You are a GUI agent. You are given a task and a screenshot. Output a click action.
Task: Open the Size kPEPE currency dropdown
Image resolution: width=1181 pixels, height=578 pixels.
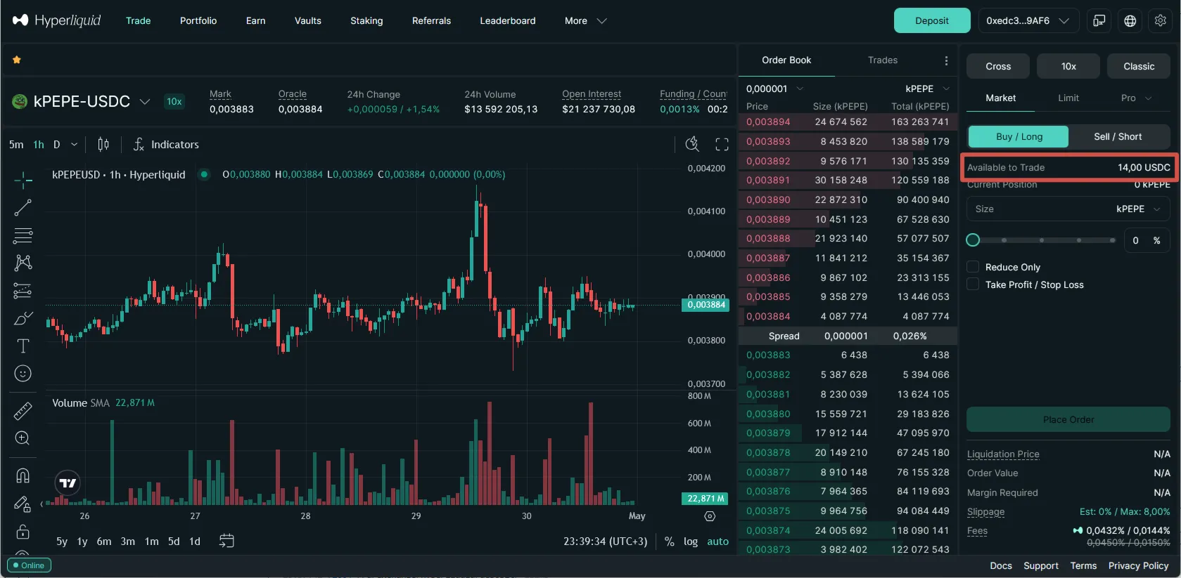pos(1138,209)
